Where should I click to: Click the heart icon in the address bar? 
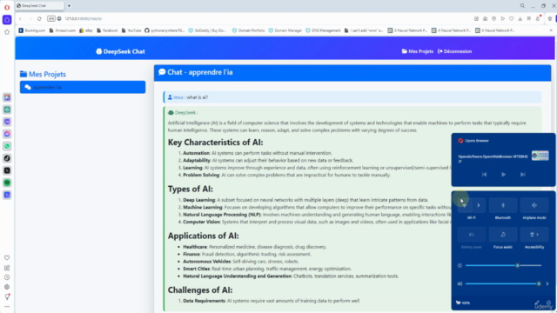click(512, 19)
